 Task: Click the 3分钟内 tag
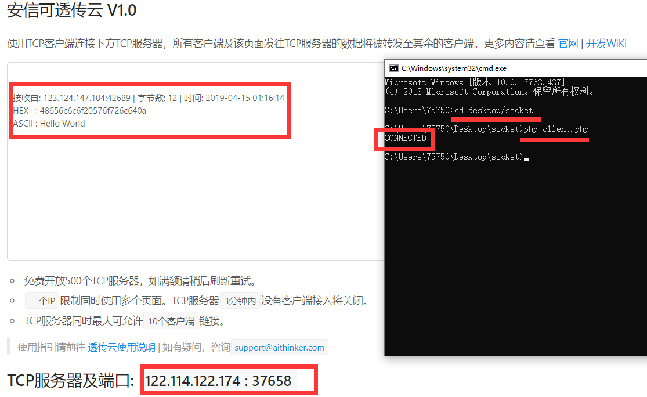240,301
